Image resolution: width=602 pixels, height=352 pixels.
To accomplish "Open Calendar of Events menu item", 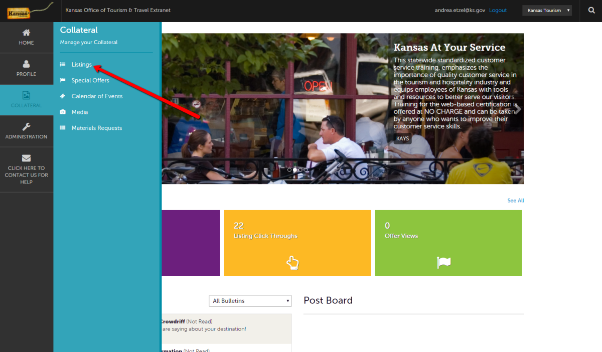I will [x=97, y=96].
